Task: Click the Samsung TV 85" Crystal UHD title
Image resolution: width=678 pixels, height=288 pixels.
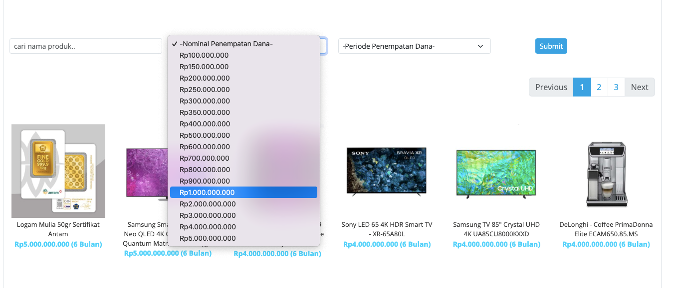Action: pos(496,229)
